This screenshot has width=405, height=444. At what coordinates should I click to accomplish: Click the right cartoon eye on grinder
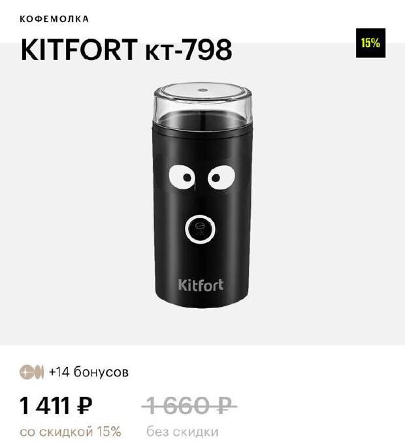pos(221,177)
